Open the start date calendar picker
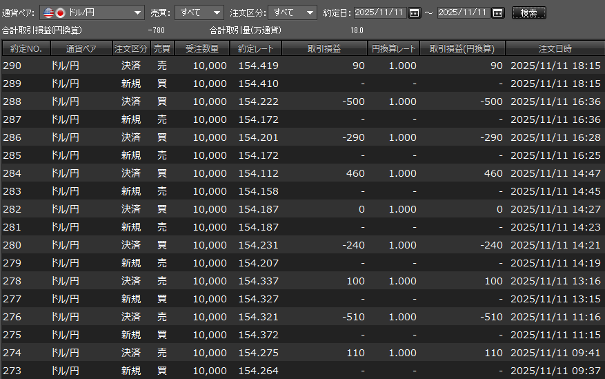Image resolution: width=605 pixels, height=379 pixels. pos(414,12)
